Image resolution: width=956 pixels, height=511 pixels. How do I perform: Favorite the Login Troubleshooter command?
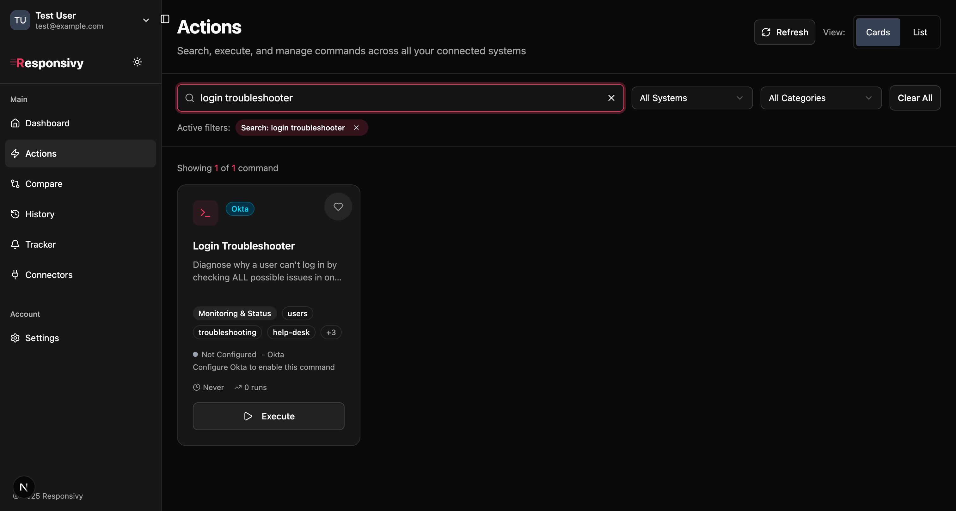[x=338, y=207]
